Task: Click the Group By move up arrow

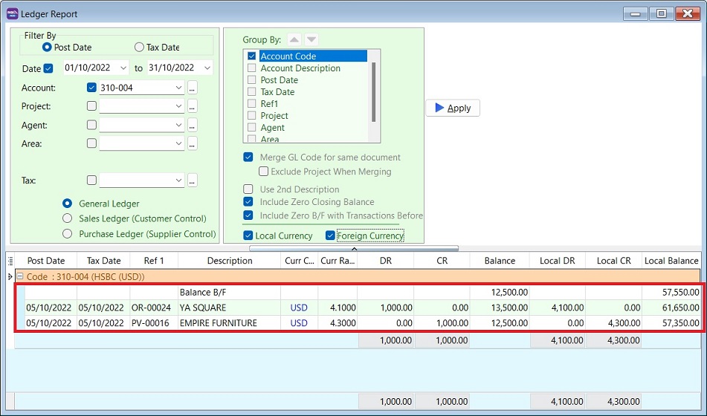Action: 294,39
